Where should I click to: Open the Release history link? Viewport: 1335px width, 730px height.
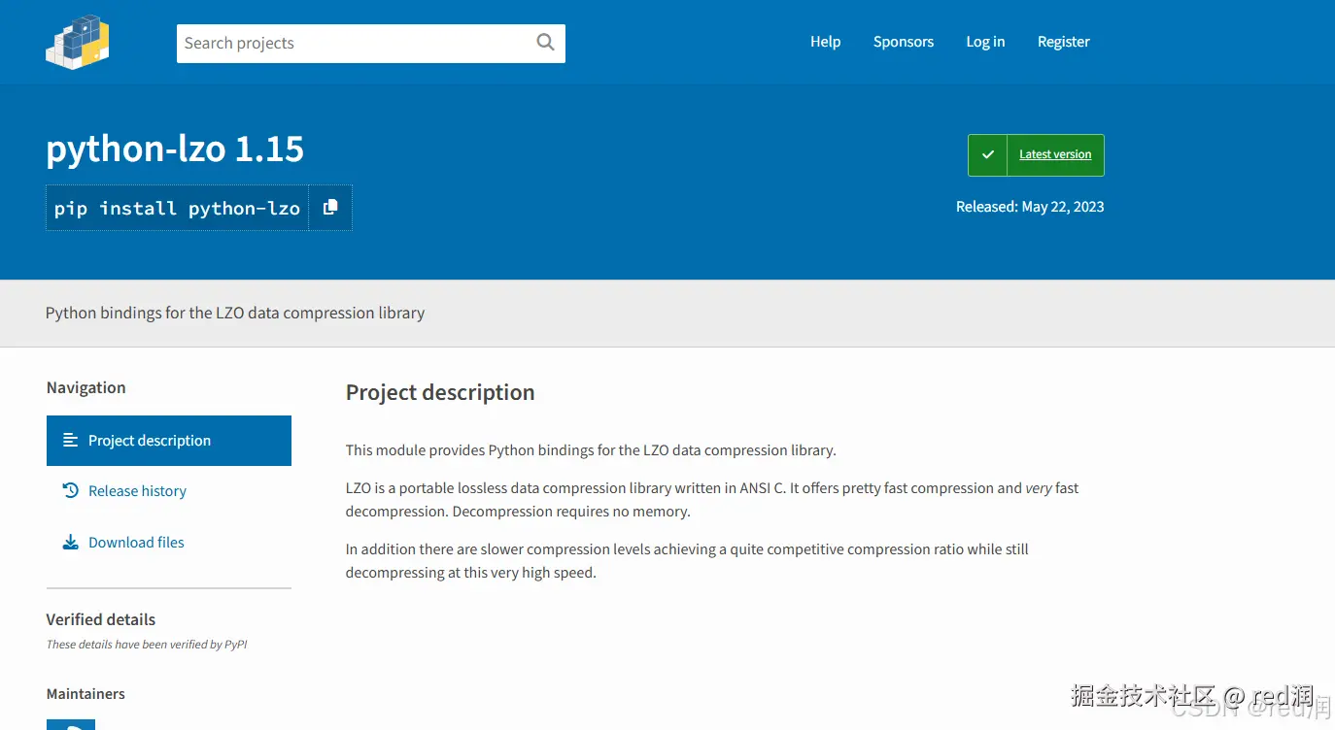(x=137, y=491)
